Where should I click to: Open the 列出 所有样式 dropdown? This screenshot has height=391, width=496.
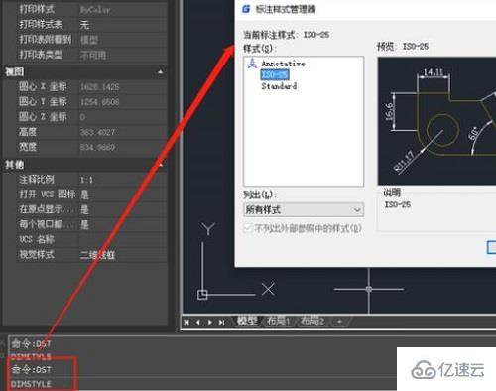click(x=304, y=209)
